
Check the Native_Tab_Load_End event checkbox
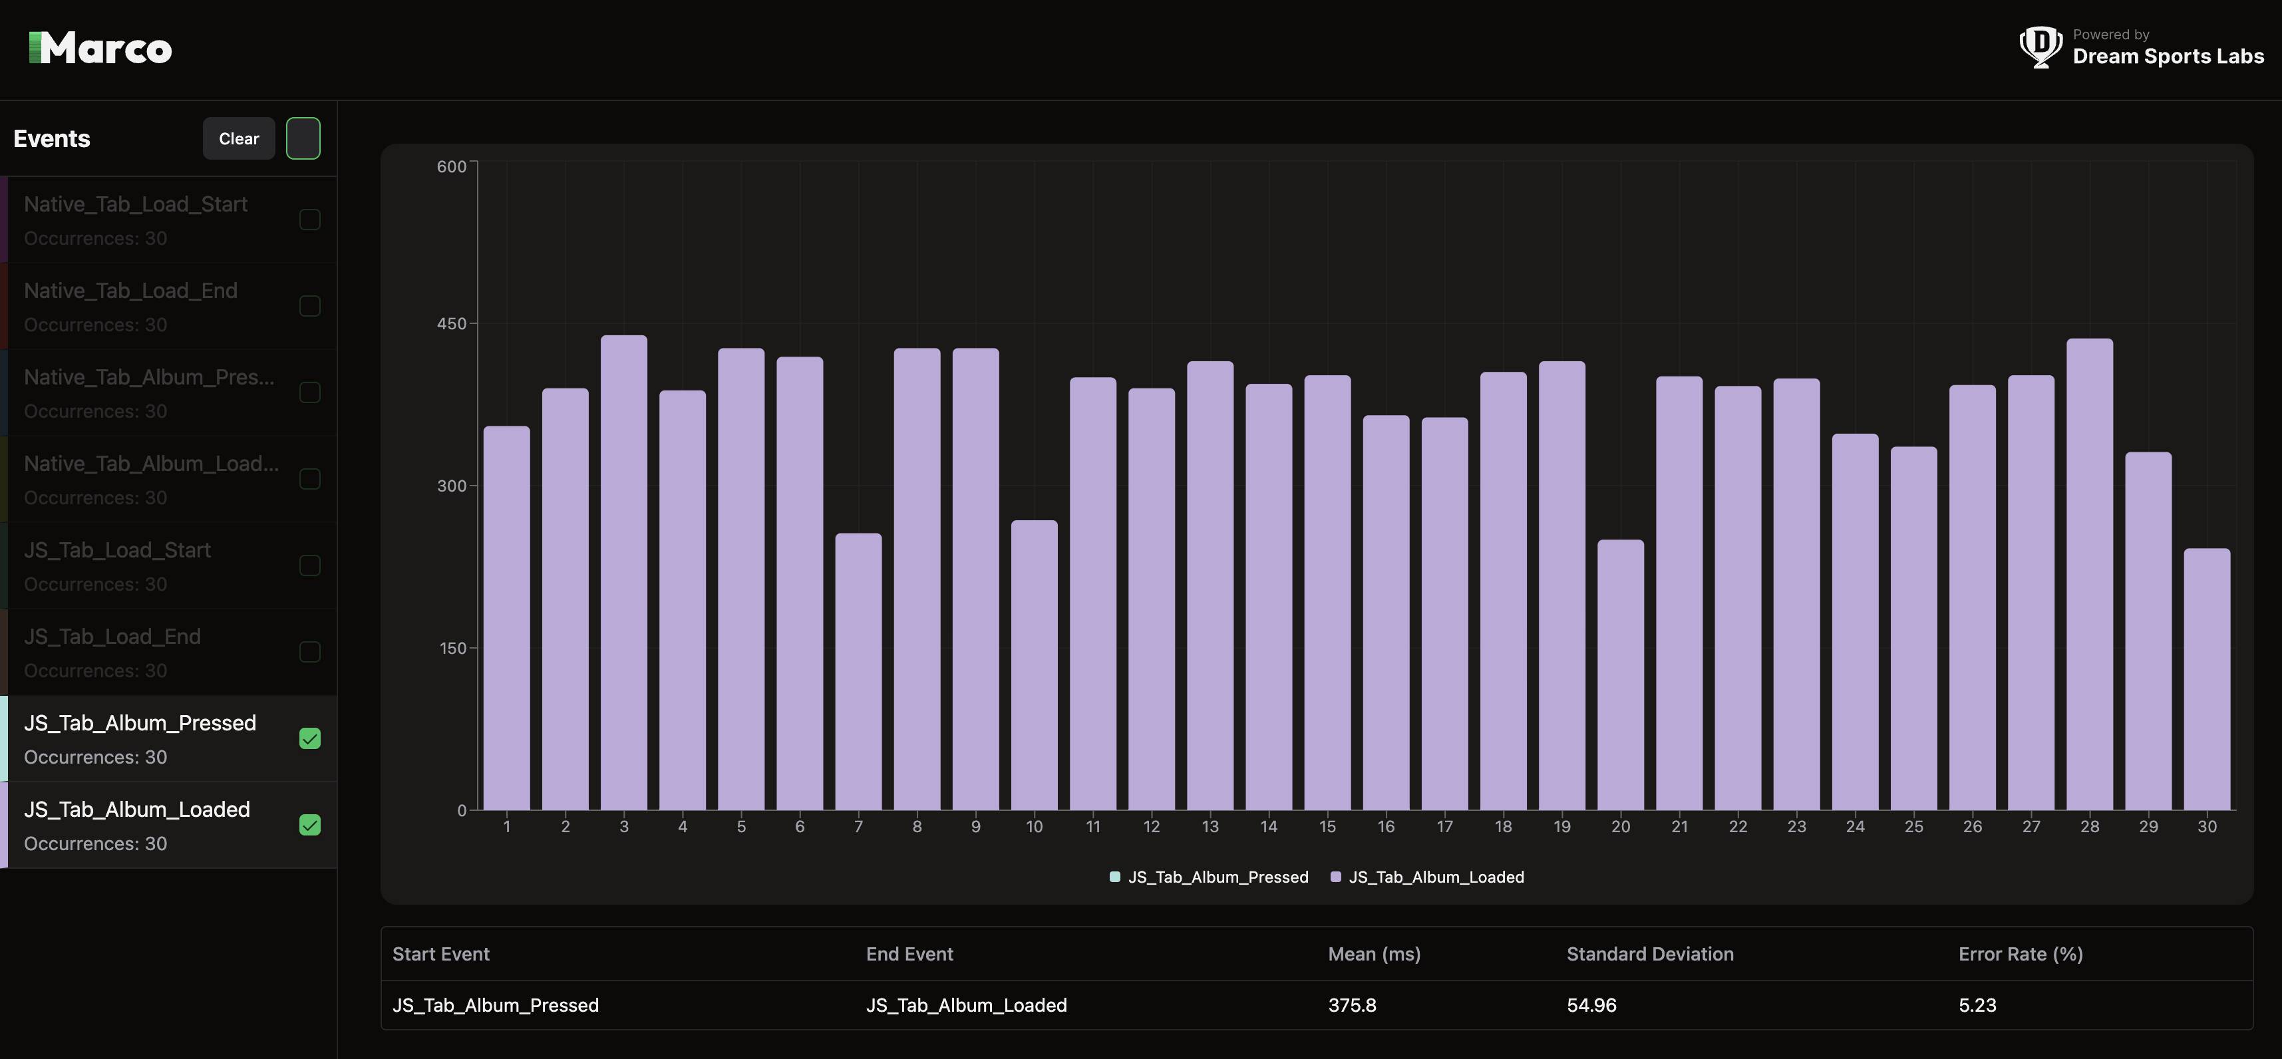[310, 307]
